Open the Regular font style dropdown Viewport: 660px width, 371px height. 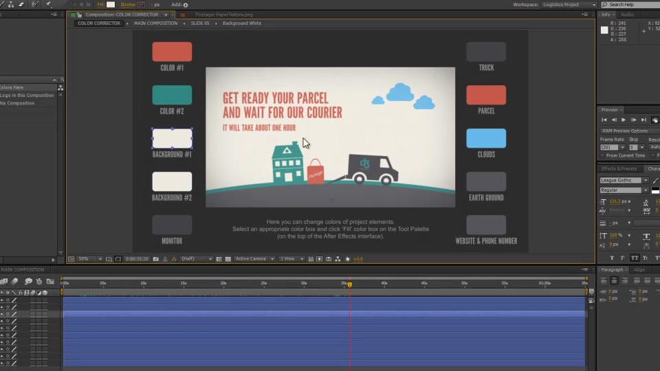click(x=624, y=190)
